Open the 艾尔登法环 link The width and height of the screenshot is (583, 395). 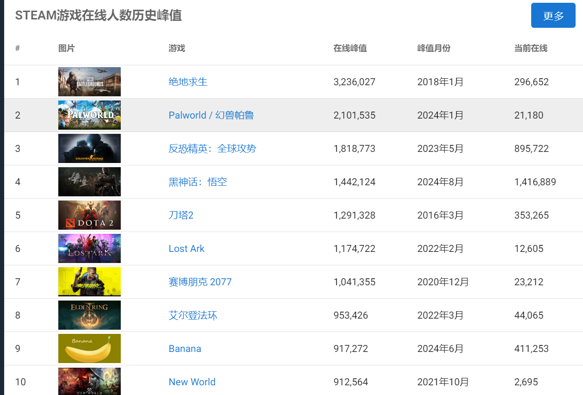[x=193, y=315]
